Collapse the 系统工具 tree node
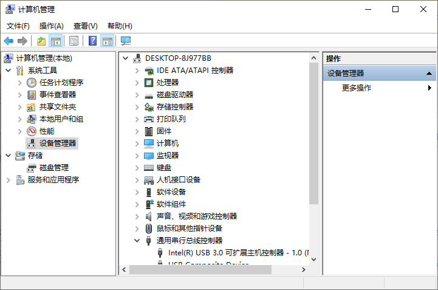This screenshot has width=438, height=290. (9, 70)
